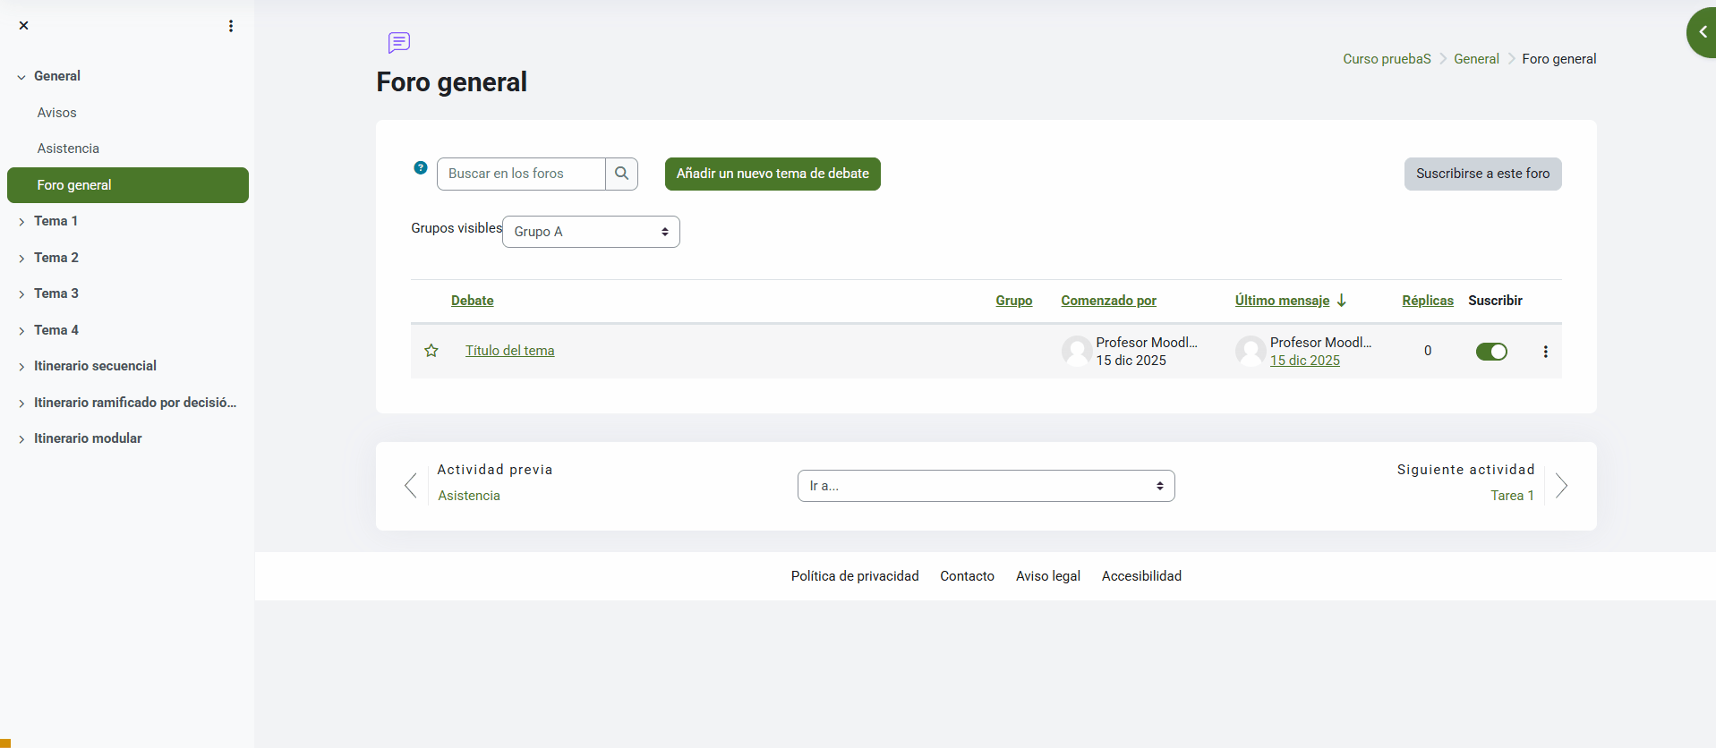Go to previous activity arrow

[411, 486]
